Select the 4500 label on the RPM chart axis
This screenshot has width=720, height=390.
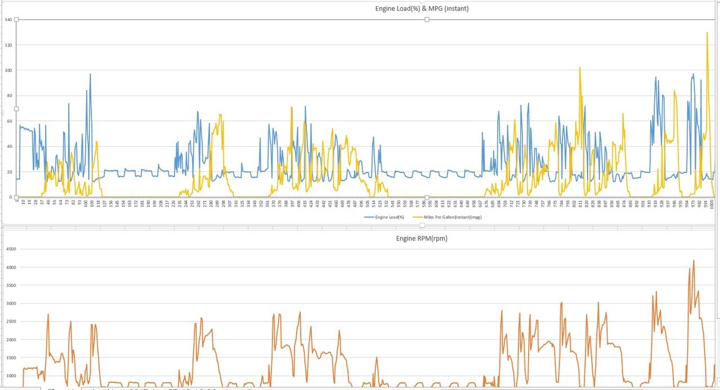[x=11, y=249]
